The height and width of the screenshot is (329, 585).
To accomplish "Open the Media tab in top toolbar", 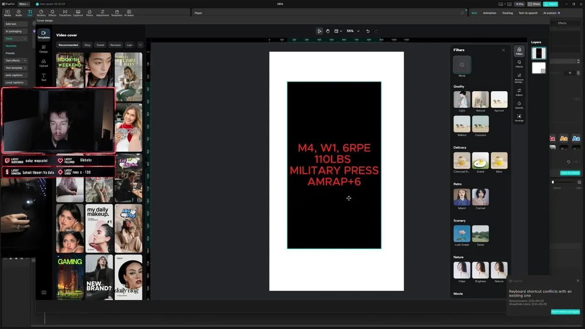I will pos(7,13).
